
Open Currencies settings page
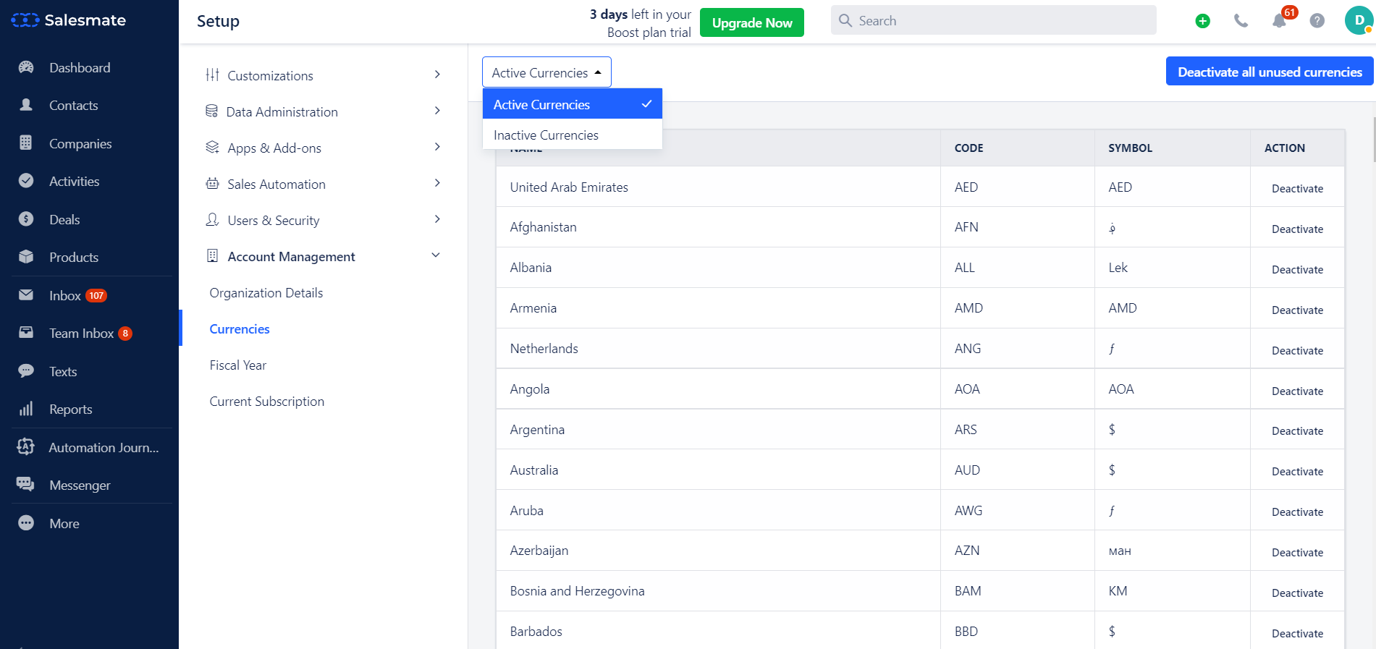click(240, 328)
